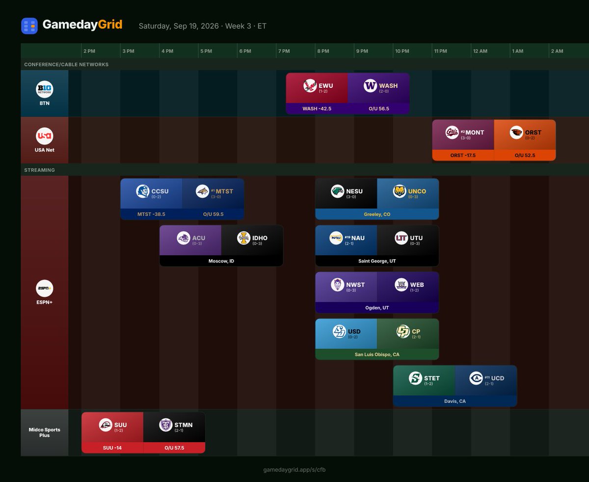The width and height of the screenshot is (589, 482).
Task: Click the MTST -38.5 spread
Action: 151,214
